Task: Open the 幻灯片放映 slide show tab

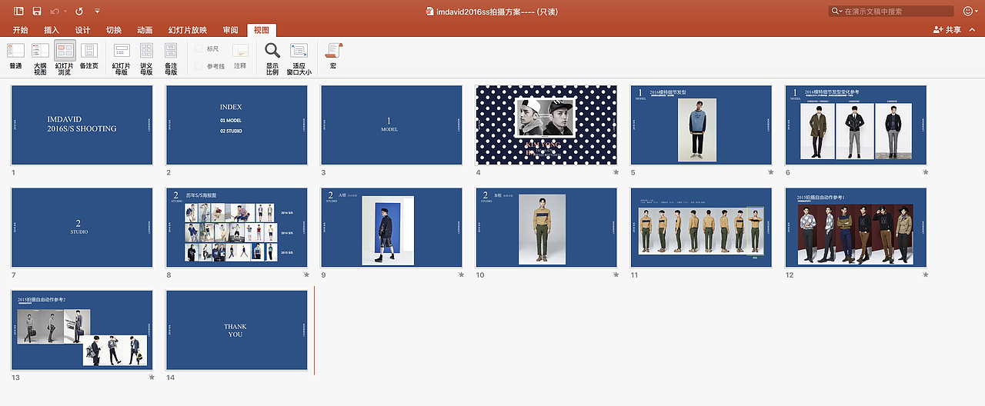Action: coord(187,30)
